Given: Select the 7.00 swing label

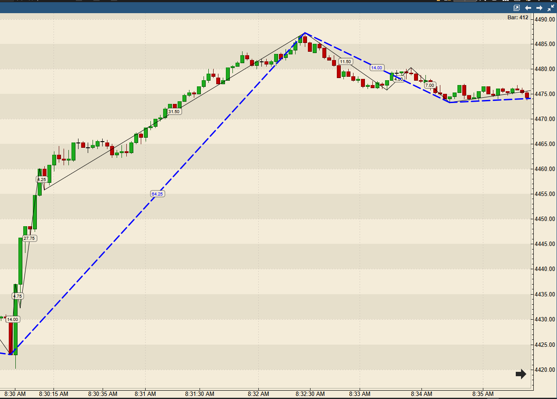Looking at the screenshot, I should tap(430, 85).
